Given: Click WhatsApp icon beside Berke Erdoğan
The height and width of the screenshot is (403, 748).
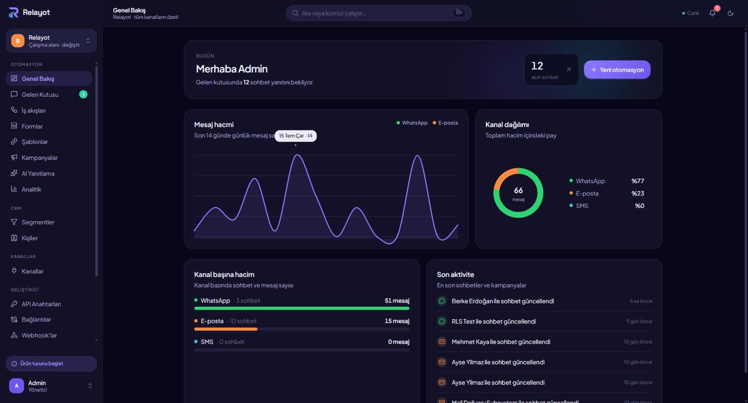Looking at the screenshot, I should pos(442,301).
